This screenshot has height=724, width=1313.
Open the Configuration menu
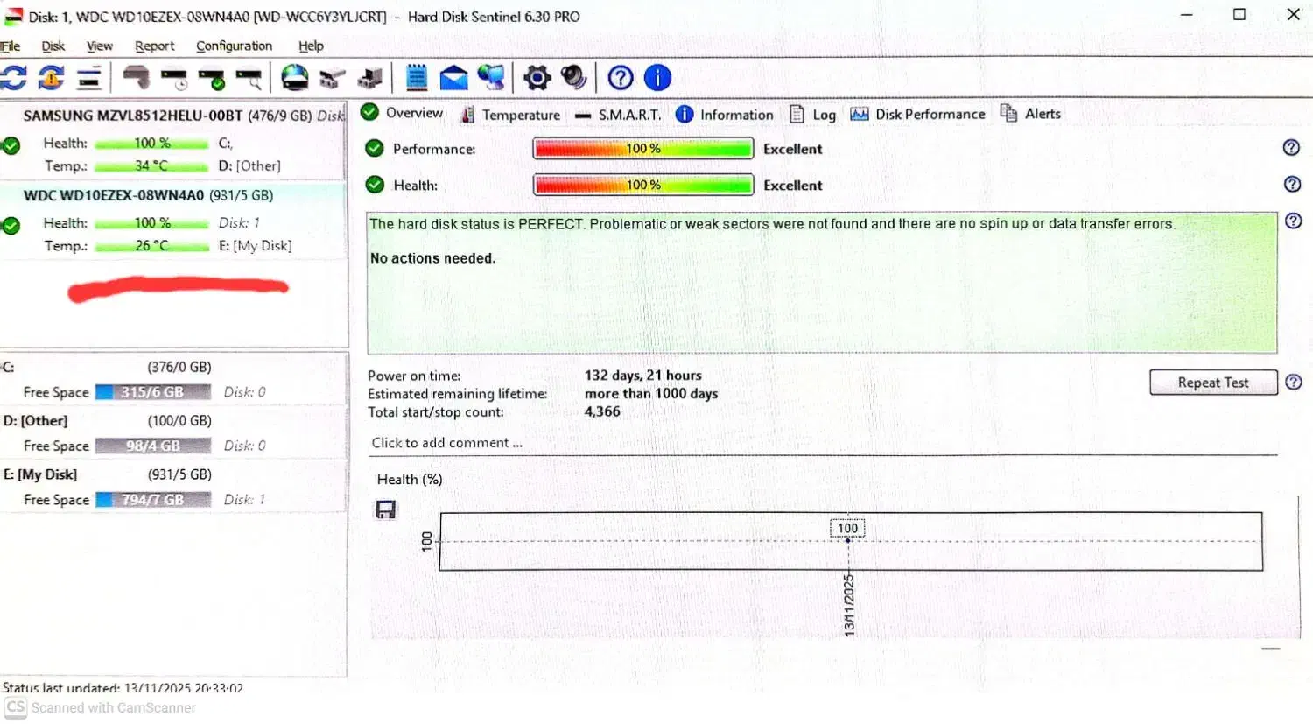coord(234,46)
